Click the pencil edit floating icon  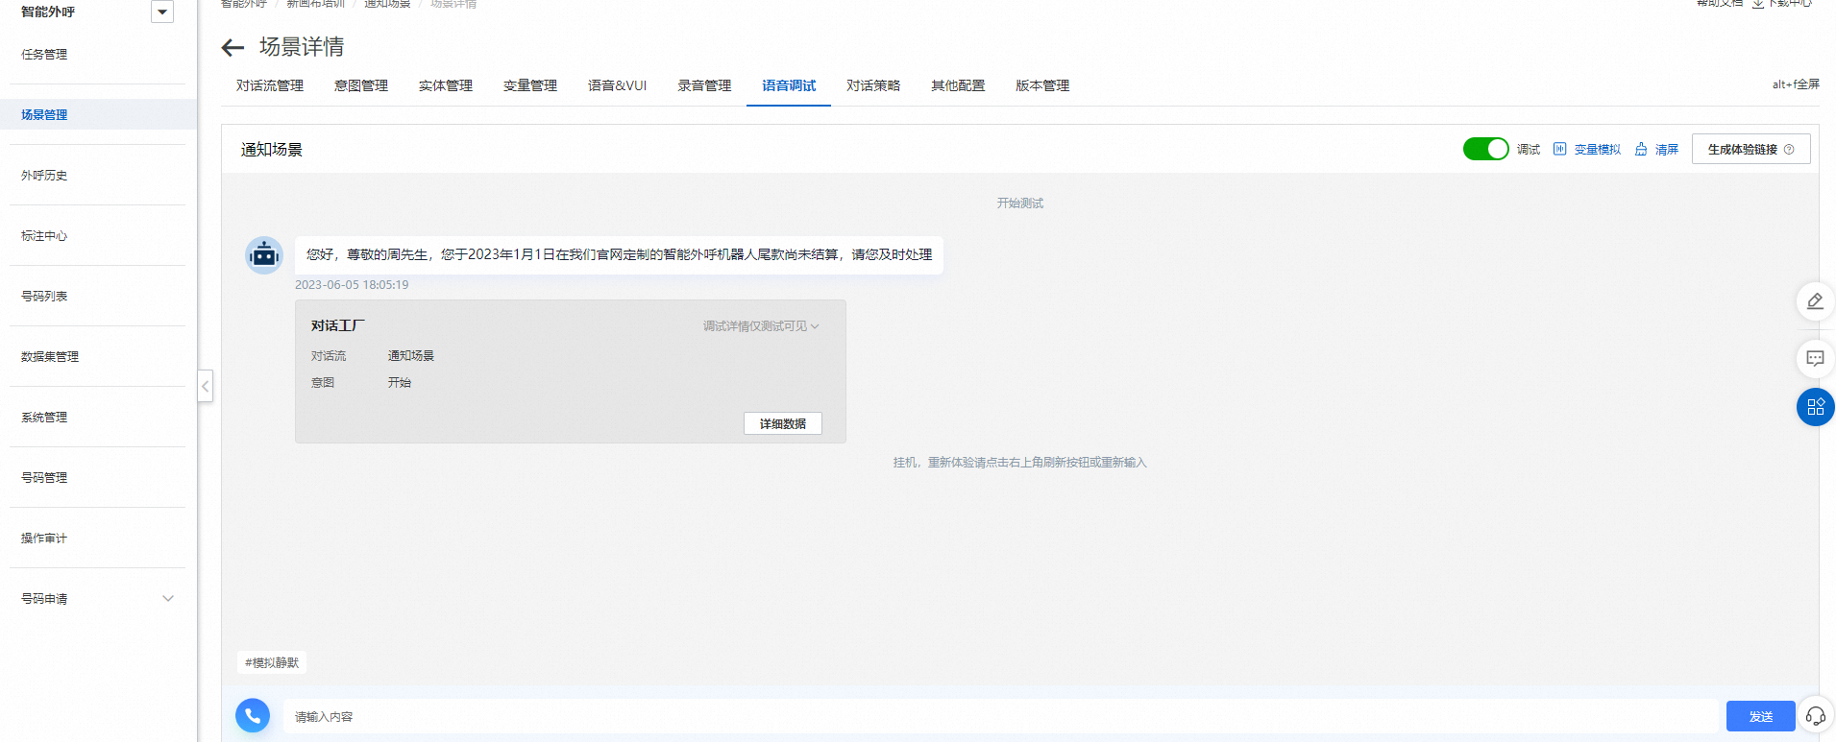pyautogui.click(x=1815, y=301)
